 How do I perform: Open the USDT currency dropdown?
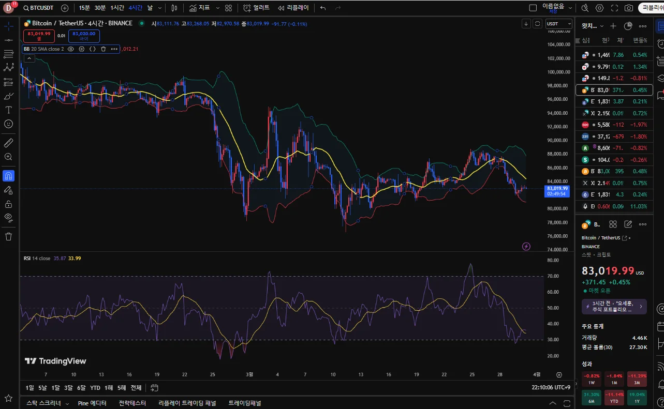559,23
